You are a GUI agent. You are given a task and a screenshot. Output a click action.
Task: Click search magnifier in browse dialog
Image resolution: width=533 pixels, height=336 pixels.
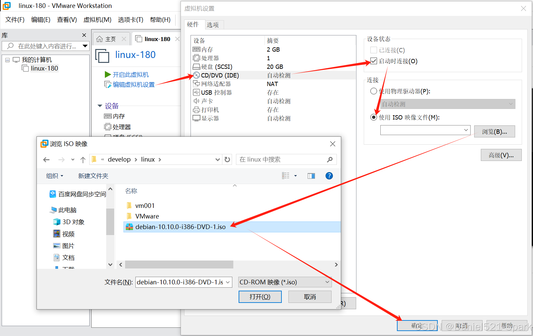(x=330, y=160)
